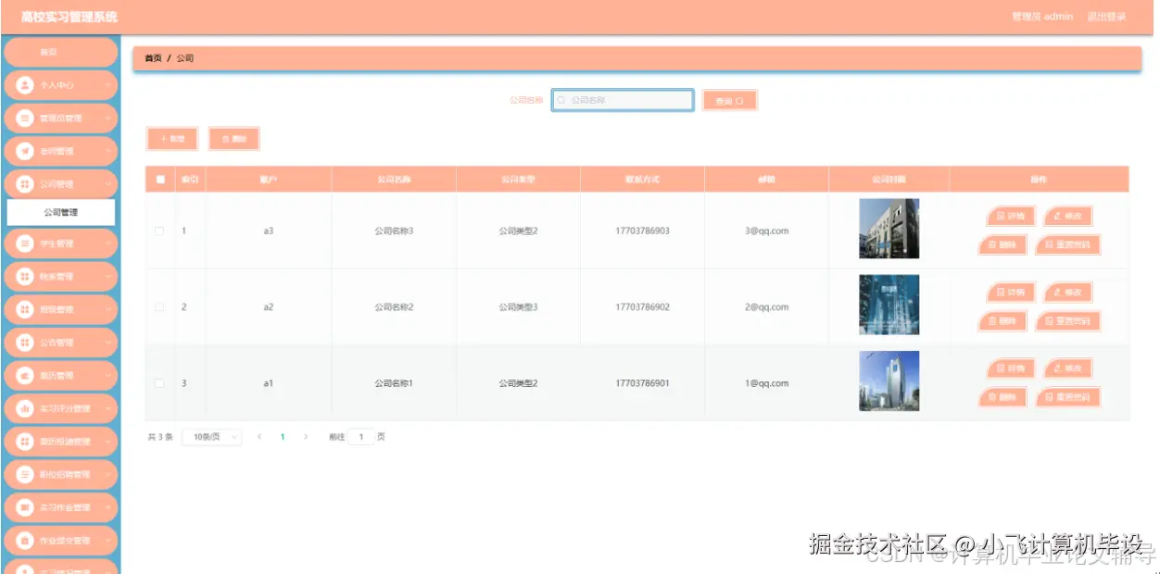The height and width of the screenshot is (574, 1160).
Task: Click the 新增 add button
Action: pos(172,139)
